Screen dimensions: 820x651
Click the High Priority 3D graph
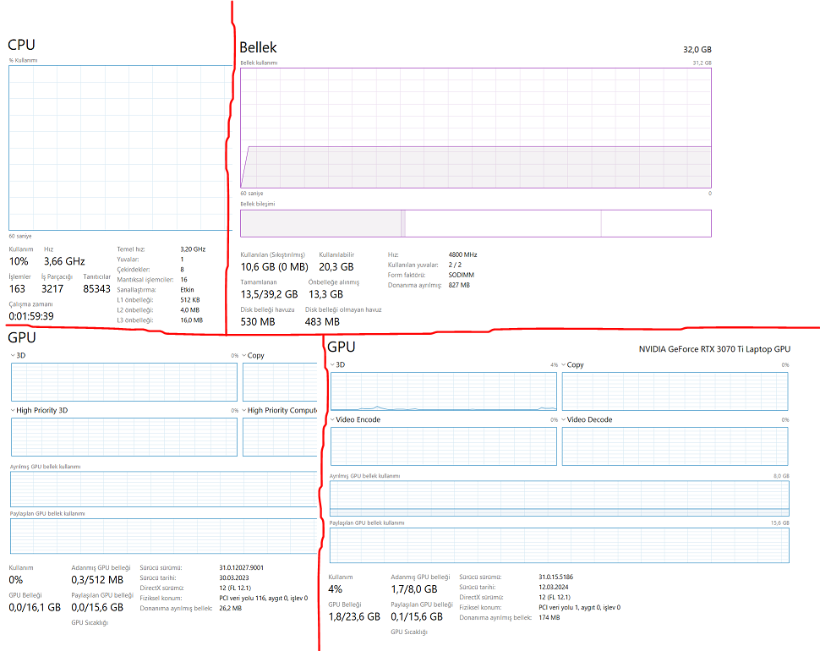click(124, 437)
